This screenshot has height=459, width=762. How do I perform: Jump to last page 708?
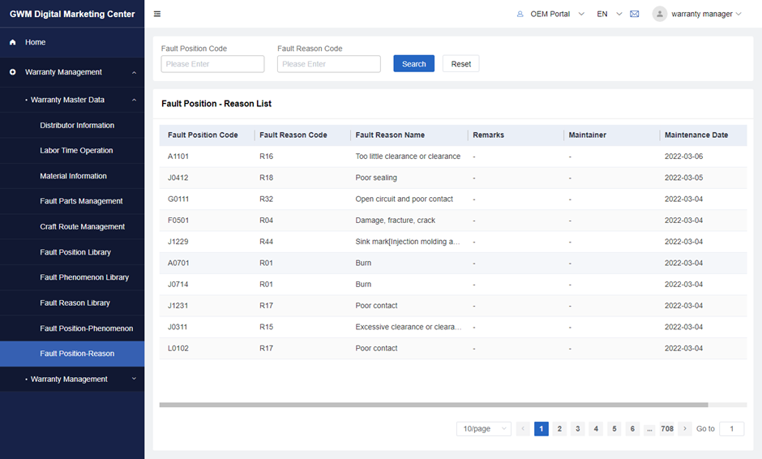pyautogui.click(x=667, y=428)
